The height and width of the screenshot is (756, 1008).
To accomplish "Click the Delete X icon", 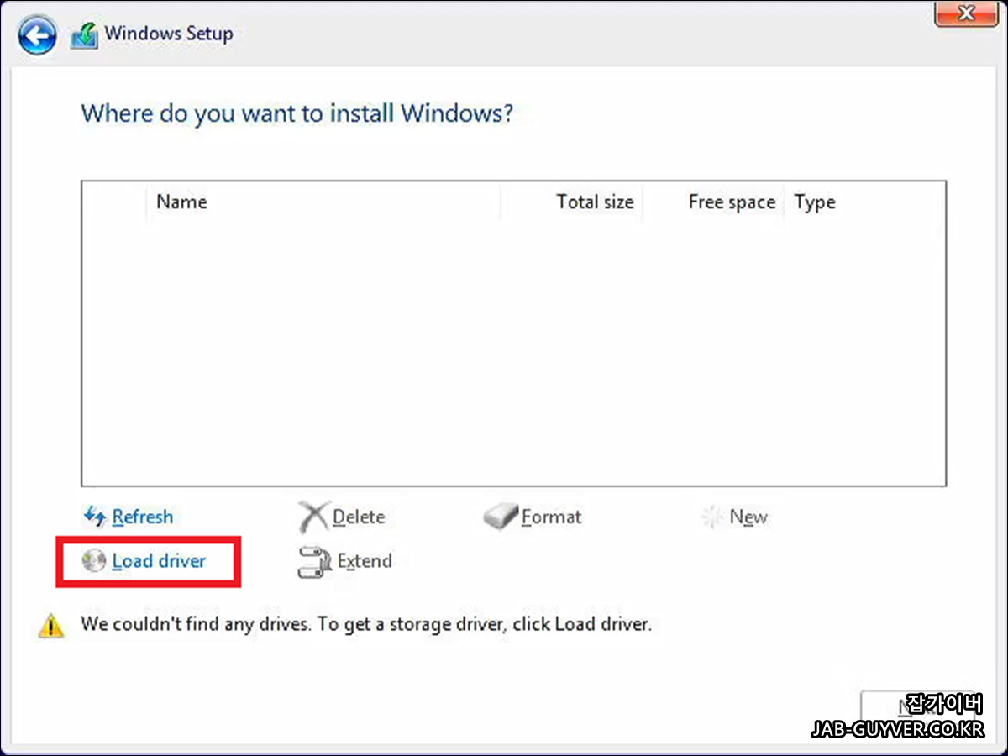I will (x=313, y=517).
